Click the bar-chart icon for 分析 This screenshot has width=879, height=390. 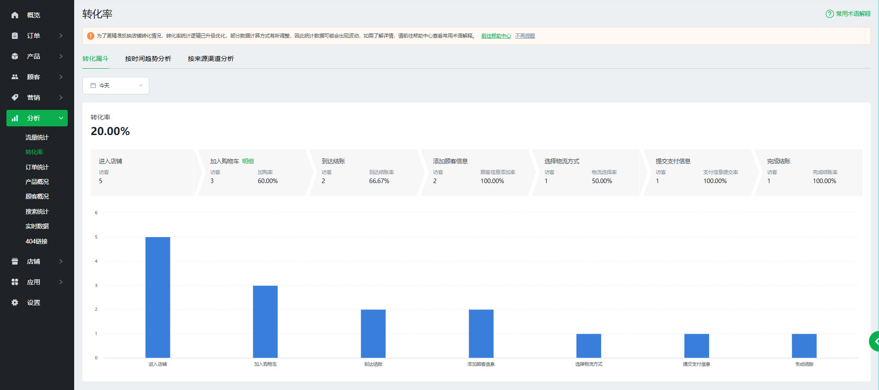pyautogui.click(x=15, y=118)
